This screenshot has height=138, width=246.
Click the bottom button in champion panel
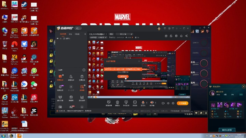[227, 130]
